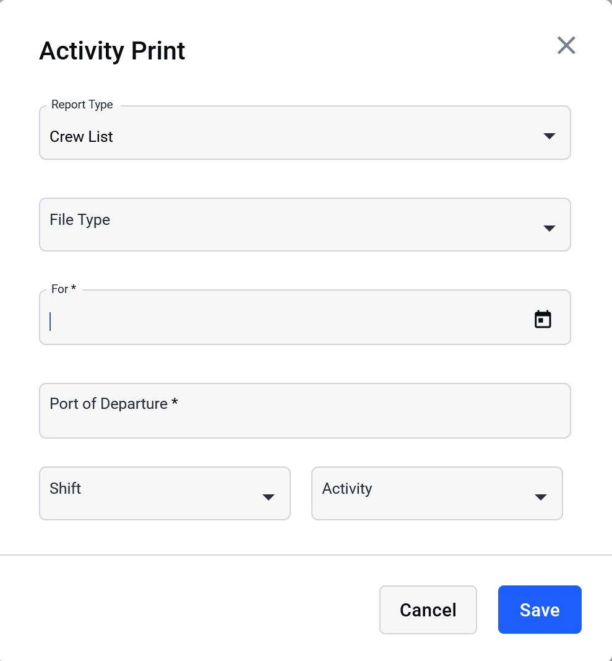Click the Report Type field label
Viewport: 612px width, 661px height.
[x=82, y=105]
